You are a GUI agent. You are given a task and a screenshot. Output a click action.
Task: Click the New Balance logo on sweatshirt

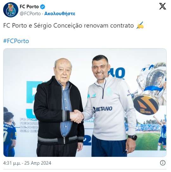pyautogui.click(x=93, y=96)
